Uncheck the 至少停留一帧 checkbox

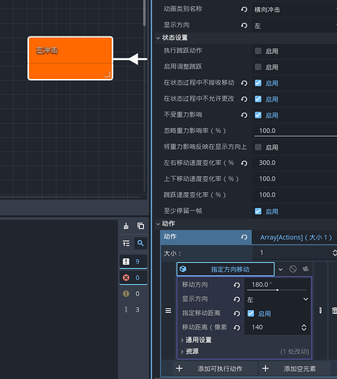(x=258, y=211)
